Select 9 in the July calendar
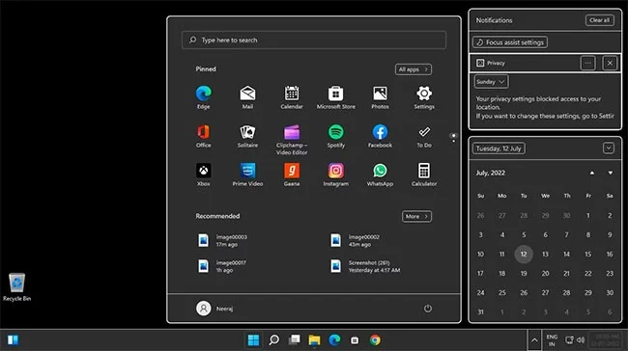The width and height of the screenshot is (628, 351). coord(610,234)
